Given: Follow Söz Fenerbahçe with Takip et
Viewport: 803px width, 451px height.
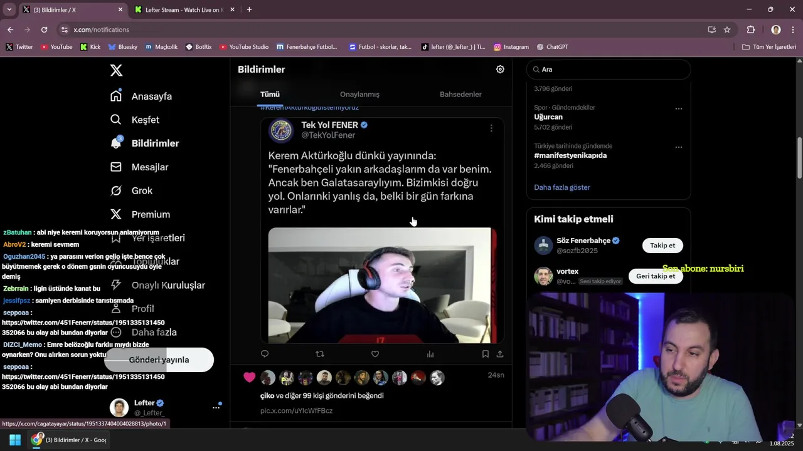Looking at the screenshot, I should pos(662,246).
